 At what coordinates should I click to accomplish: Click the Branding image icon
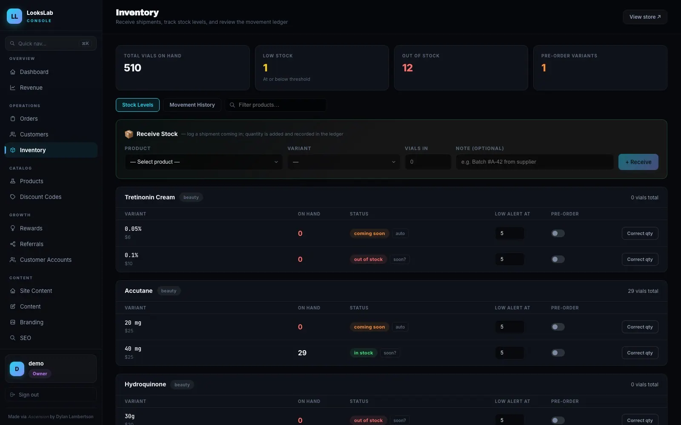13,322
